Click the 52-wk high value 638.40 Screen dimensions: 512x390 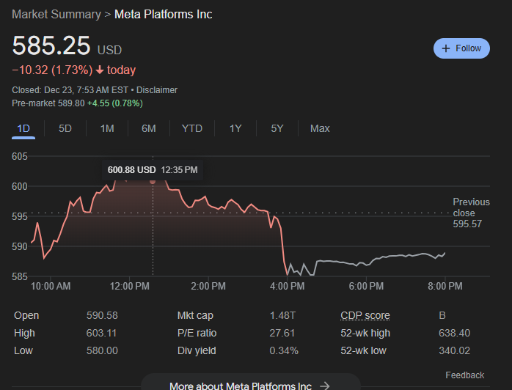click(455, 334)
